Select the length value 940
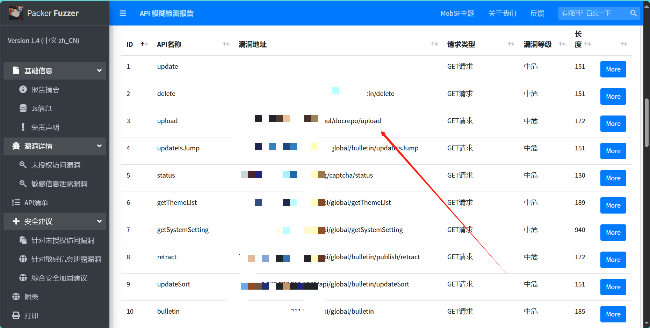Screen dimensions: 650x328 coord(580,230)
